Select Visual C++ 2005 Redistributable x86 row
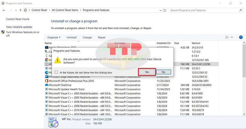The width and height of the screenshot is (246, 129). pyautogui.click(x=131, y=97)
